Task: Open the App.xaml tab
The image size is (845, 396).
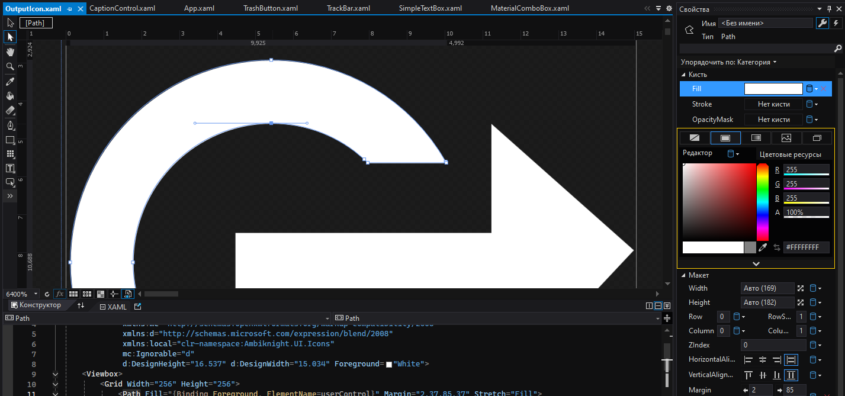Action: click(200, 8)
